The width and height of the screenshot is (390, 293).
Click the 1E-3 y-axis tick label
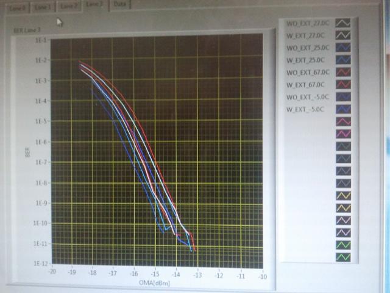(42, 81)
